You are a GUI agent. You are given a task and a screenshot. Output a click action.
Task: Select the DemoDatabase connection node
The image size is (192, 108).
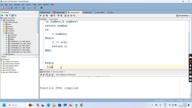coord(10,20)
